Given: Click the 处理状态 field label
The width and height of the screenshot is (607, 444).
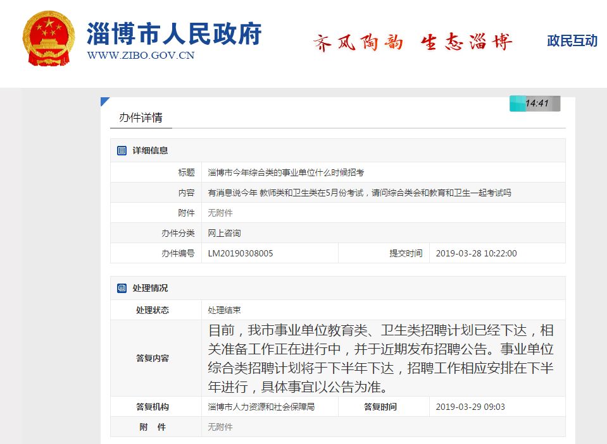Looking at the screenshot, I should click(153, 310).
